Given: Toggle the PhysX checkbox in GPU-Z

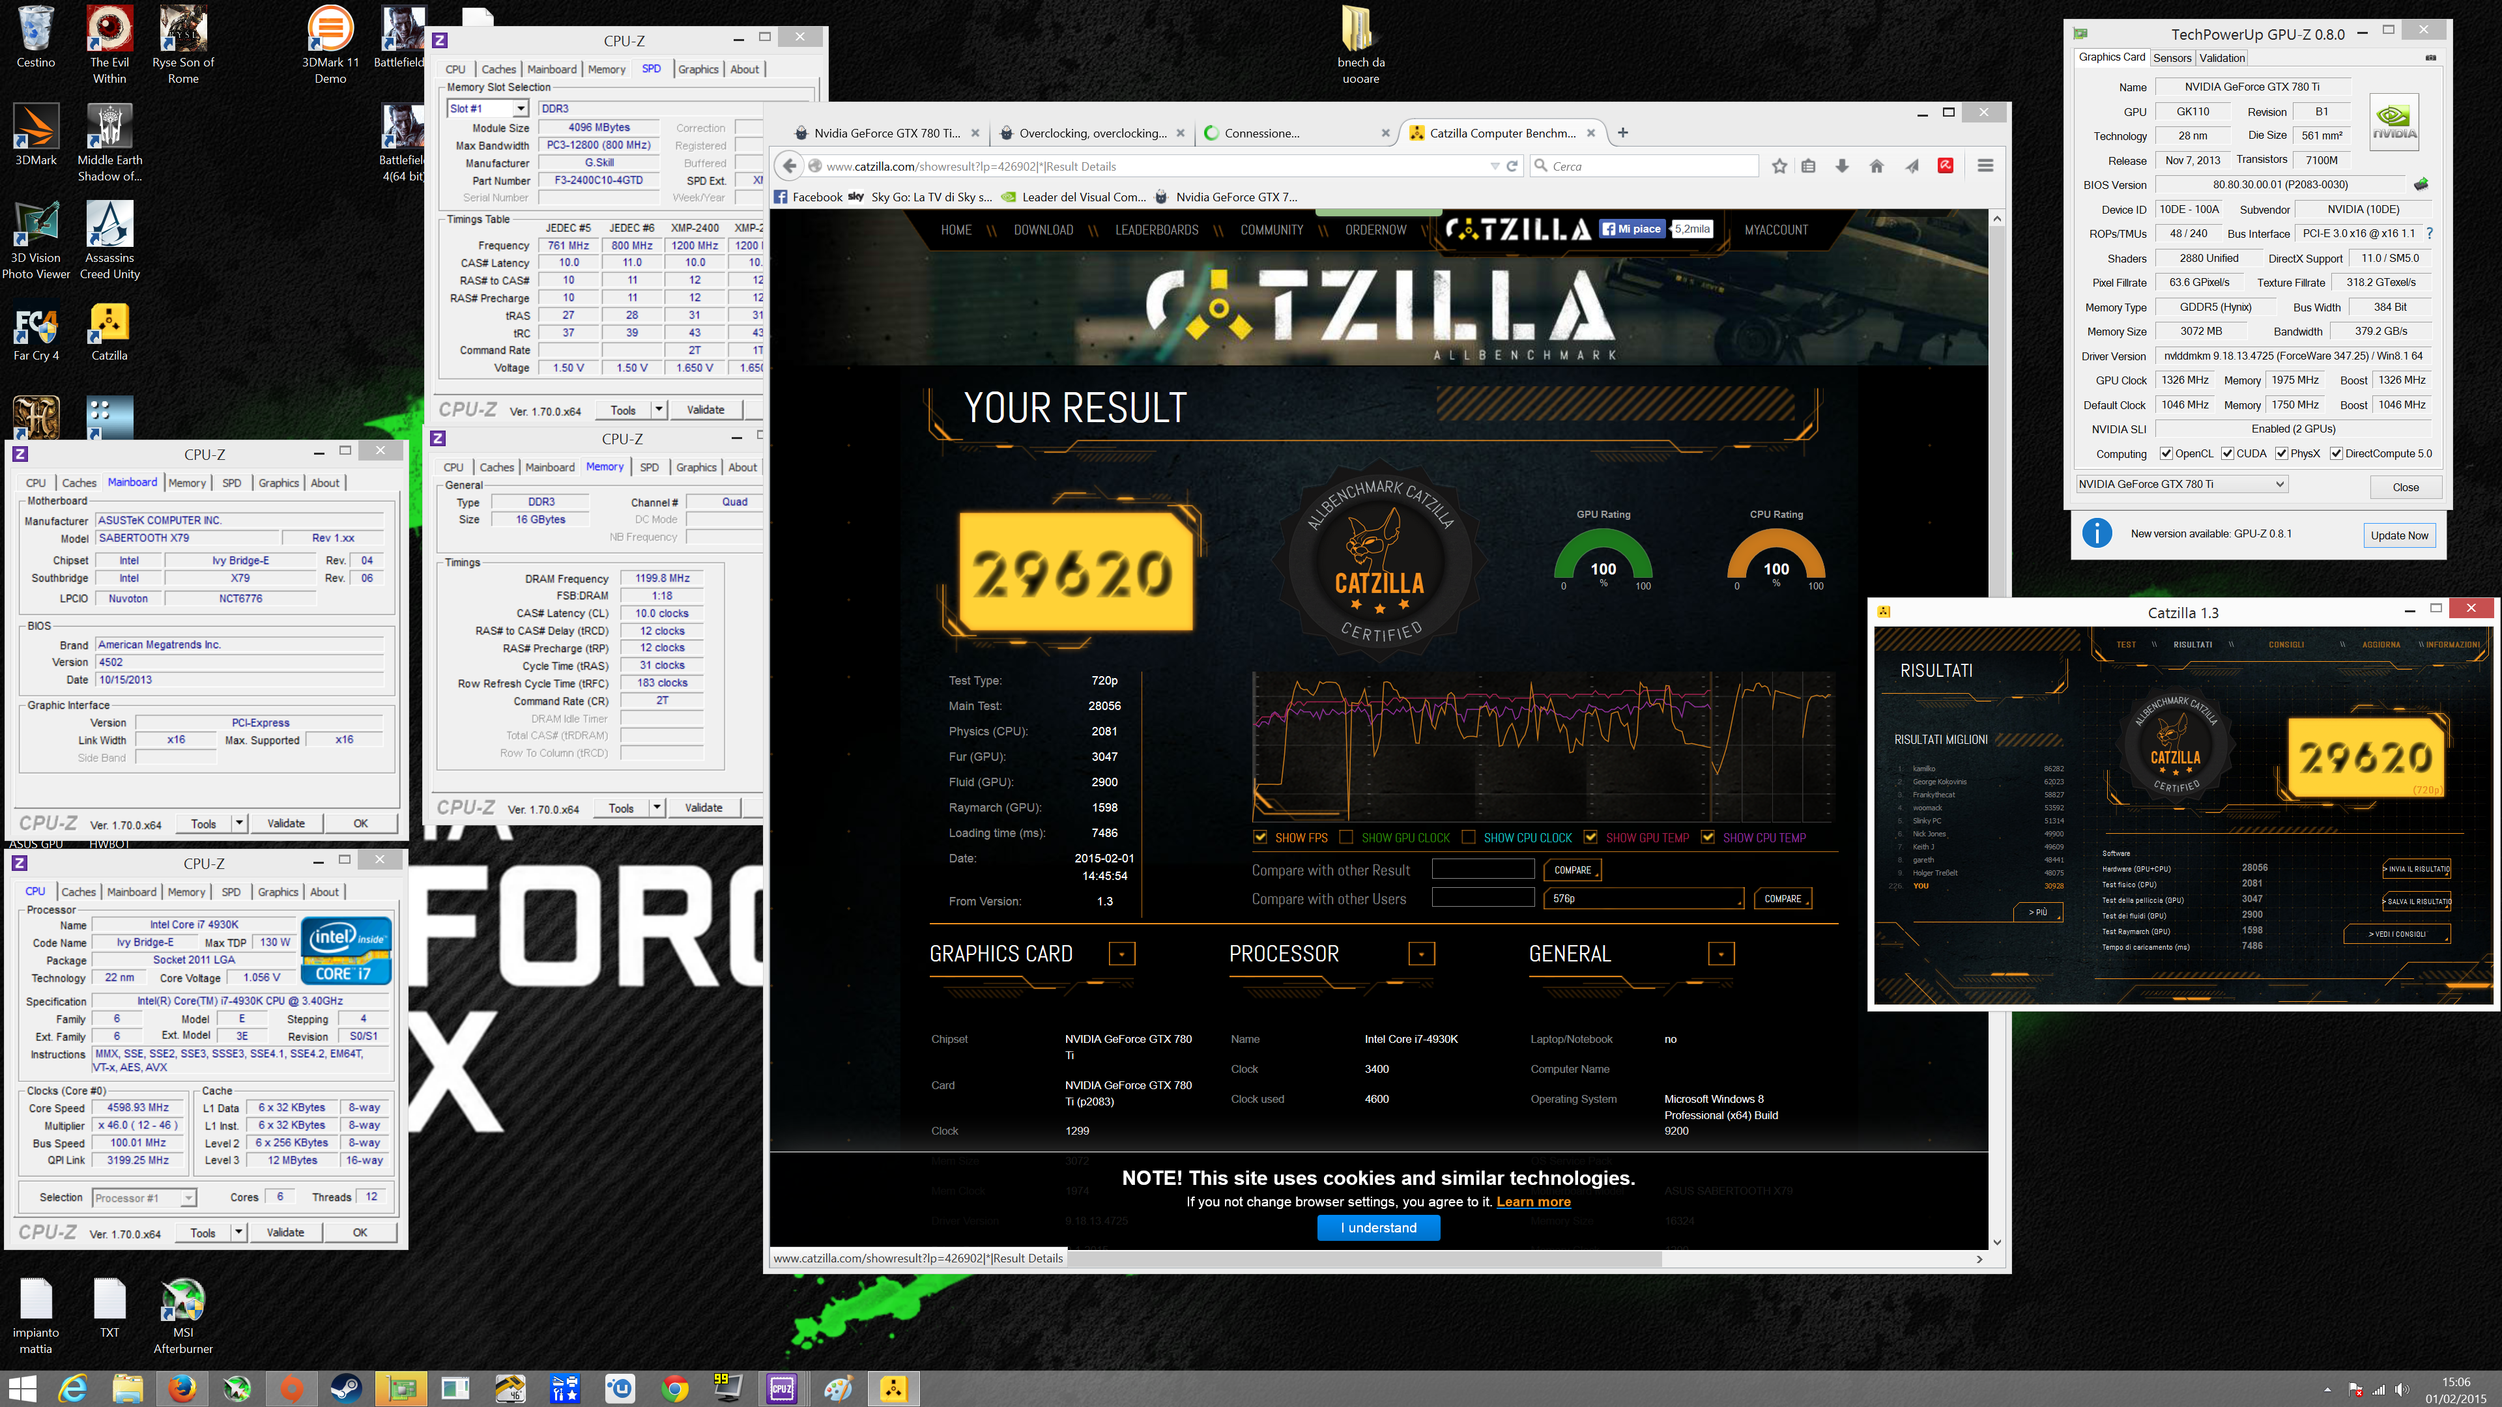Looking at the screenshot, I should (x=2282, y=453).
